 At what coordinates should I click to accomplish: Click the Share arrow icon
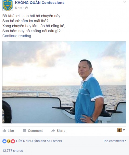[x=53, y=131]
